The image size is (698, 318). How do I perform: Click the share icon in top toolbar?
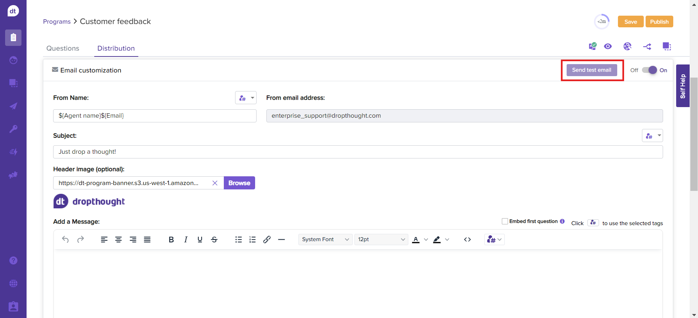point(647,47)
